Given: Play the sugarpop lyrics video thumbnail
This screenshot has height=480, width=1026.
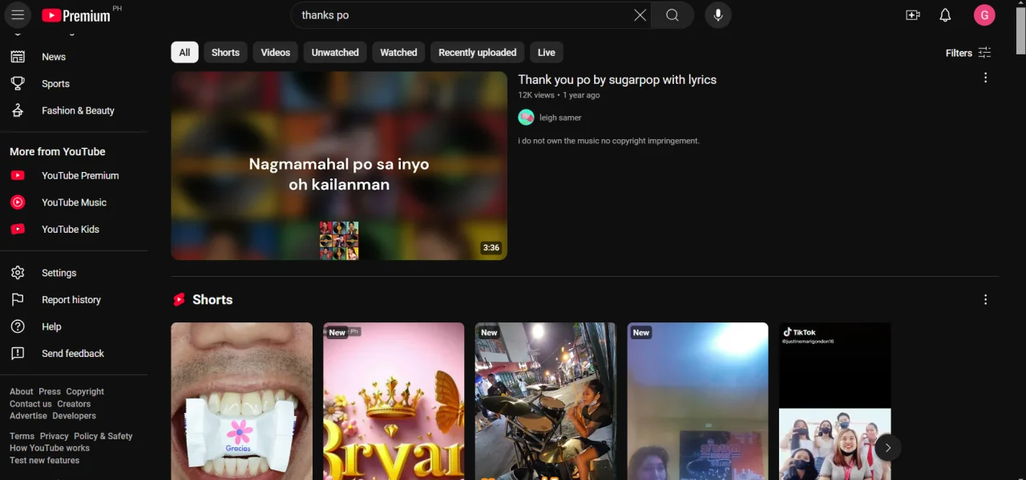Looking at the screenshot, I should coord(339,166).
